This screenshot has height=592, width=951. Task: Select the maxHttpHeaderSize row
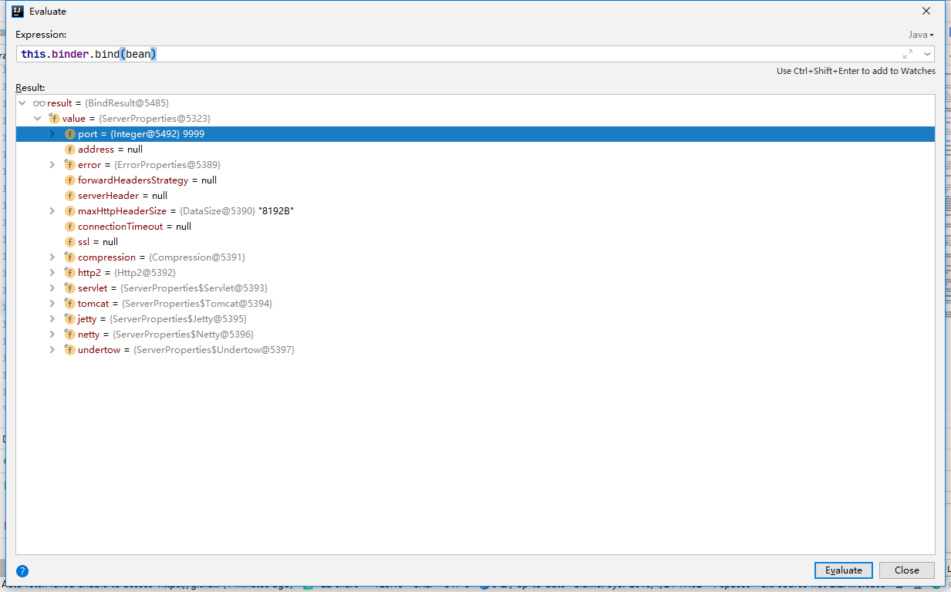pos(185,211)
